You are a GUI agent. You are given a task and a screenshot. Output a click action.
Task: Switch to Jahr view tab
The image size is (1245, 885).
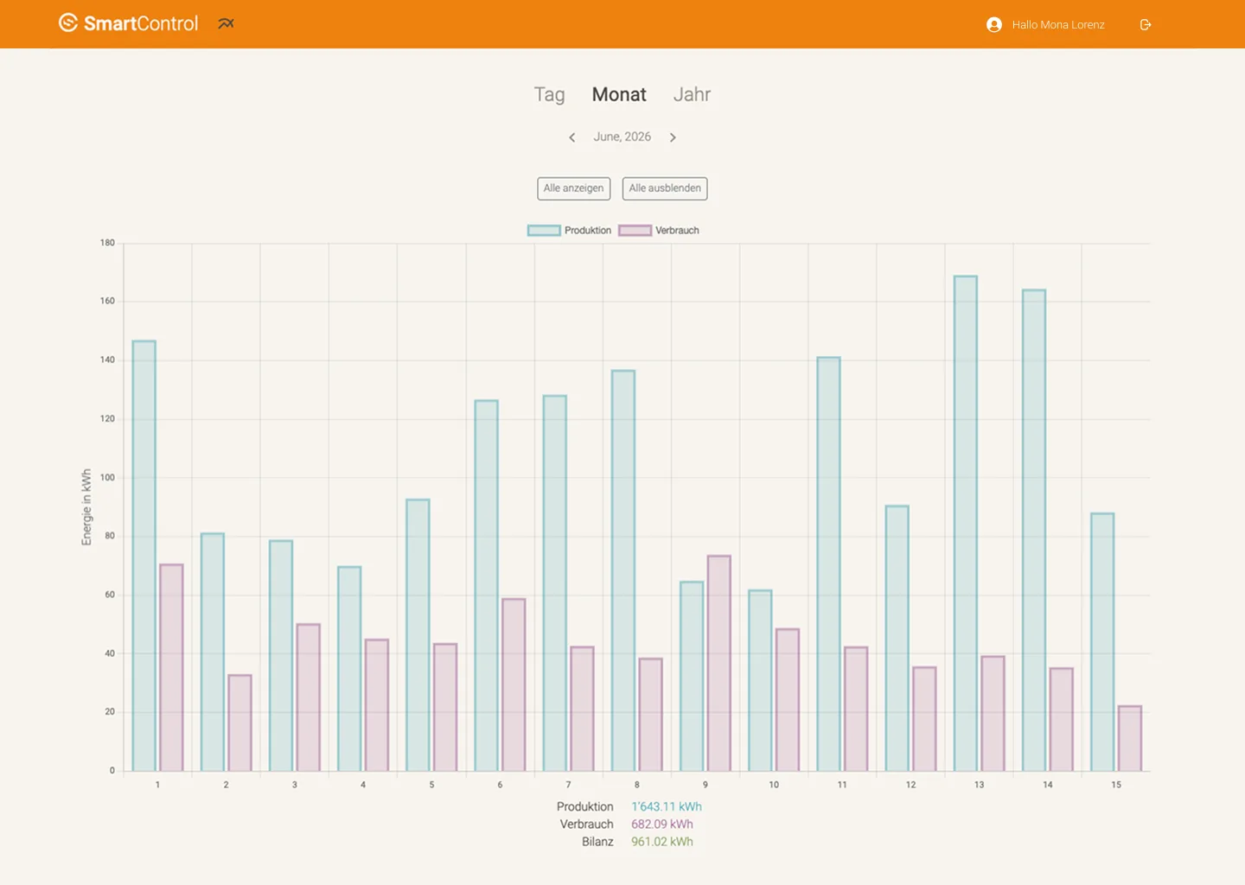(x=692, y=94)
